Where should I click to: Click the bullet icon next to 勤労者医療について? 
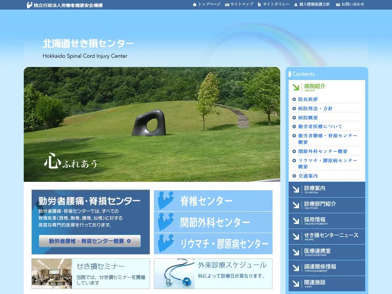point(294,126)
